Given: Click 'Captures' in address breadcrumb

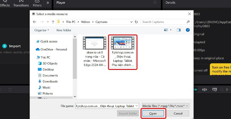Looking at the screenshot, I should pos(101,22).
